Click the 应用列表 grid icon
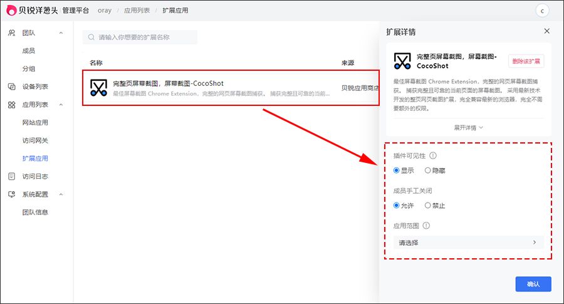The image size is (564, 304). (x=11, y=105)
